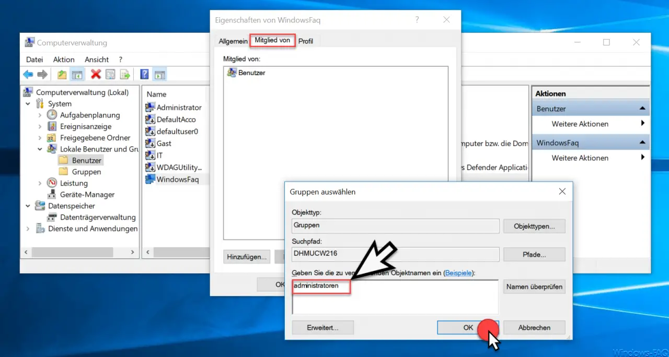Switch to the Allgemein tab

(x=233, y=41)
